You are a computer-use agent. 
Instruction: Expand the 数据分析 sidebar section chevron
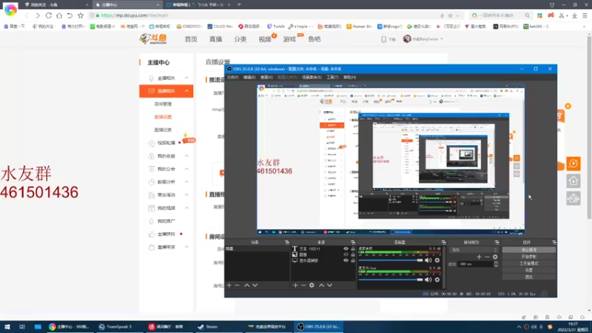coord(186,182)
